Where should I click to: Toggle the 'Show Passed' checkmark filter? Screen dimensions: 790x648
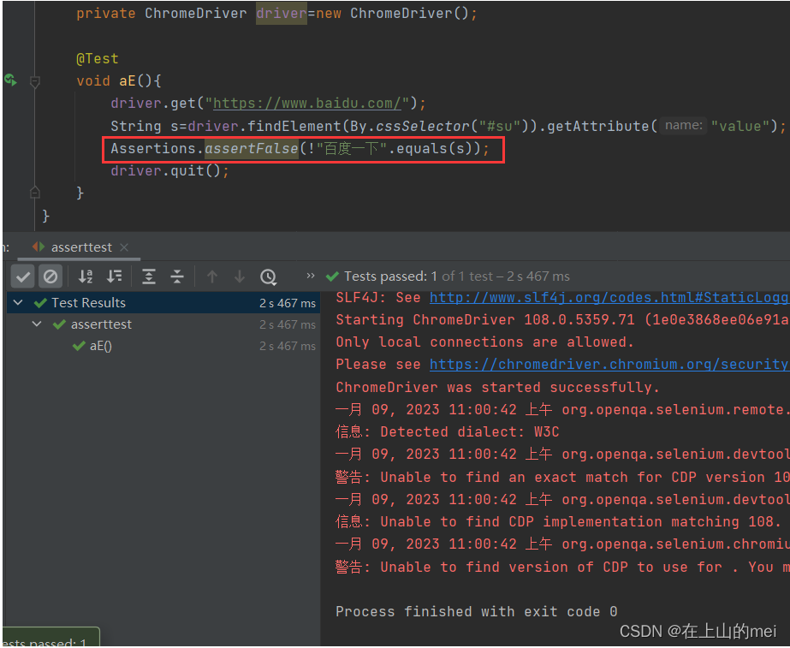coord(23,276)
